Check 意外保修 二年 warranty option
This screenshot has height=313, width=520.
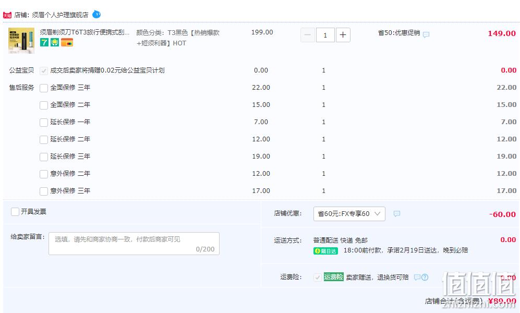[44, 174]
